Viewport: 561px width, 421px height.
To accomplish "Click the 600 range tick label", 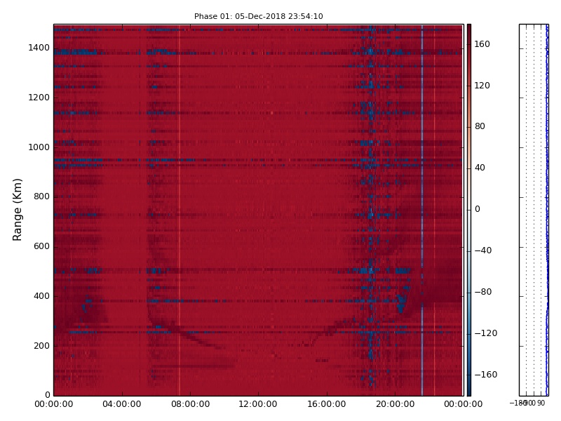I will click(x=41, y=246).
